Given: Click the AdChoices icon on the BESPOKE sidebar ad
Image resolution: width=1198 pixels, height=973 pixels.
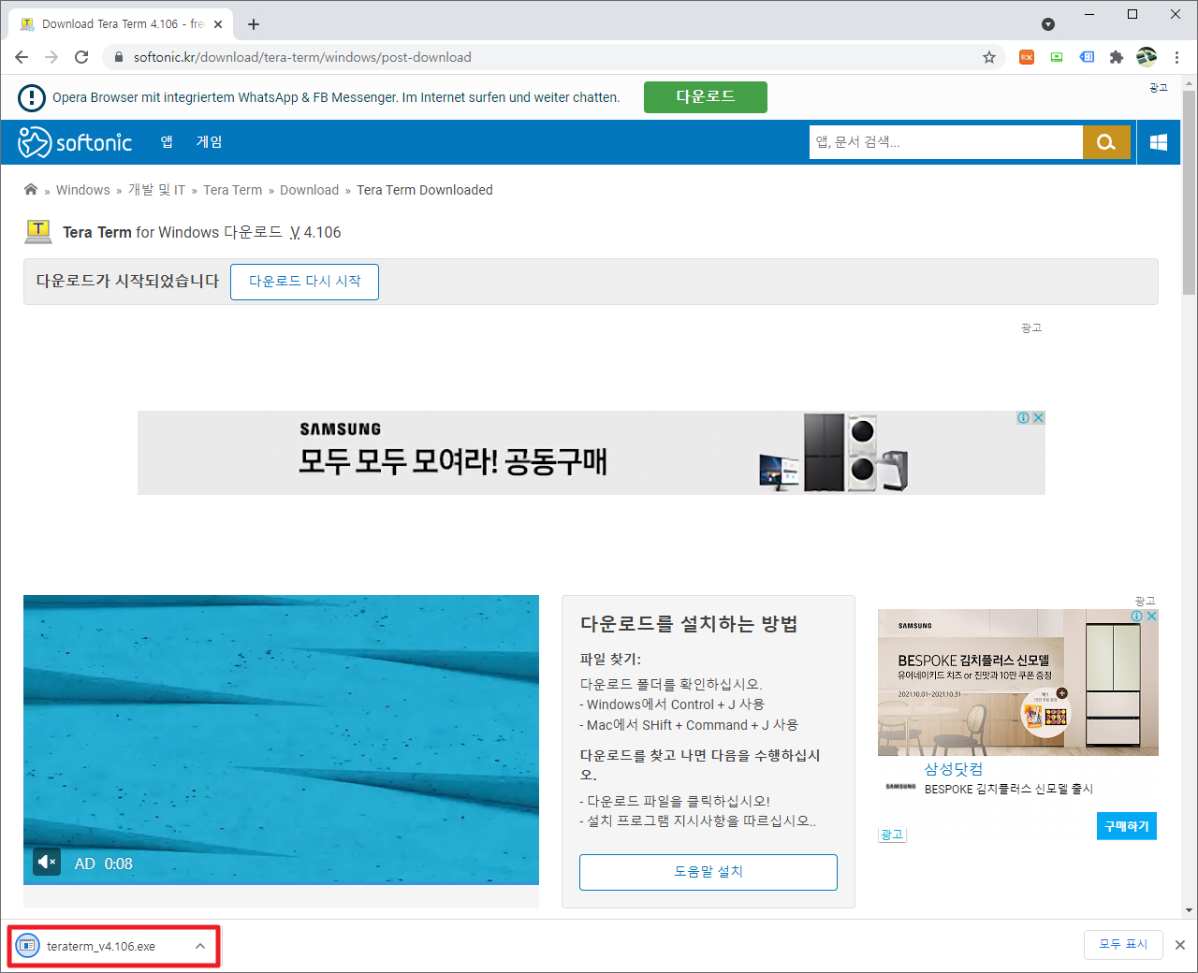Looking at the screenshot, I should click(1137, 616).
